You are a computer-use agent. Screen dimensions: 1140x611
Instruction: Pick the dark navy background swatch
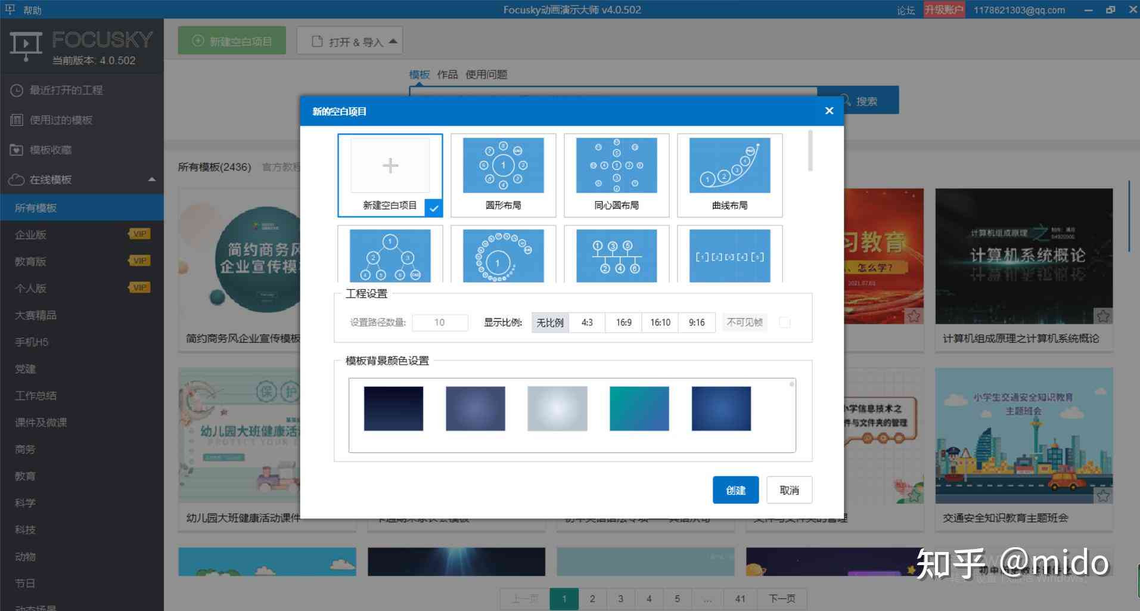(x=393, y=408)
